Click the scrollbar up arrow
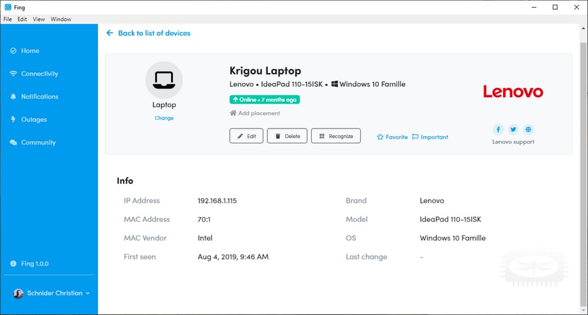 pos(583,28)
